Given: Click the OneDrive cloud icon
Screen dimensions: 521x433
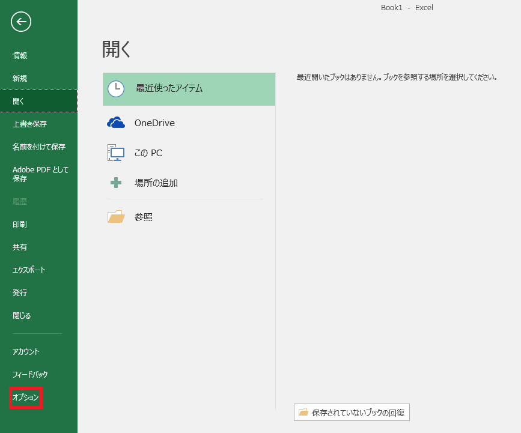Looking at the screenshot, I should click(116, 123).
